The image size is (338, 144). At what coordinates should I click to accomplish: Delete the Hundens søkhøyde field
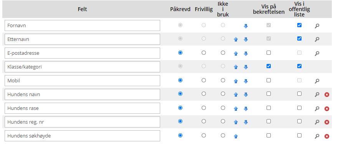327,136
